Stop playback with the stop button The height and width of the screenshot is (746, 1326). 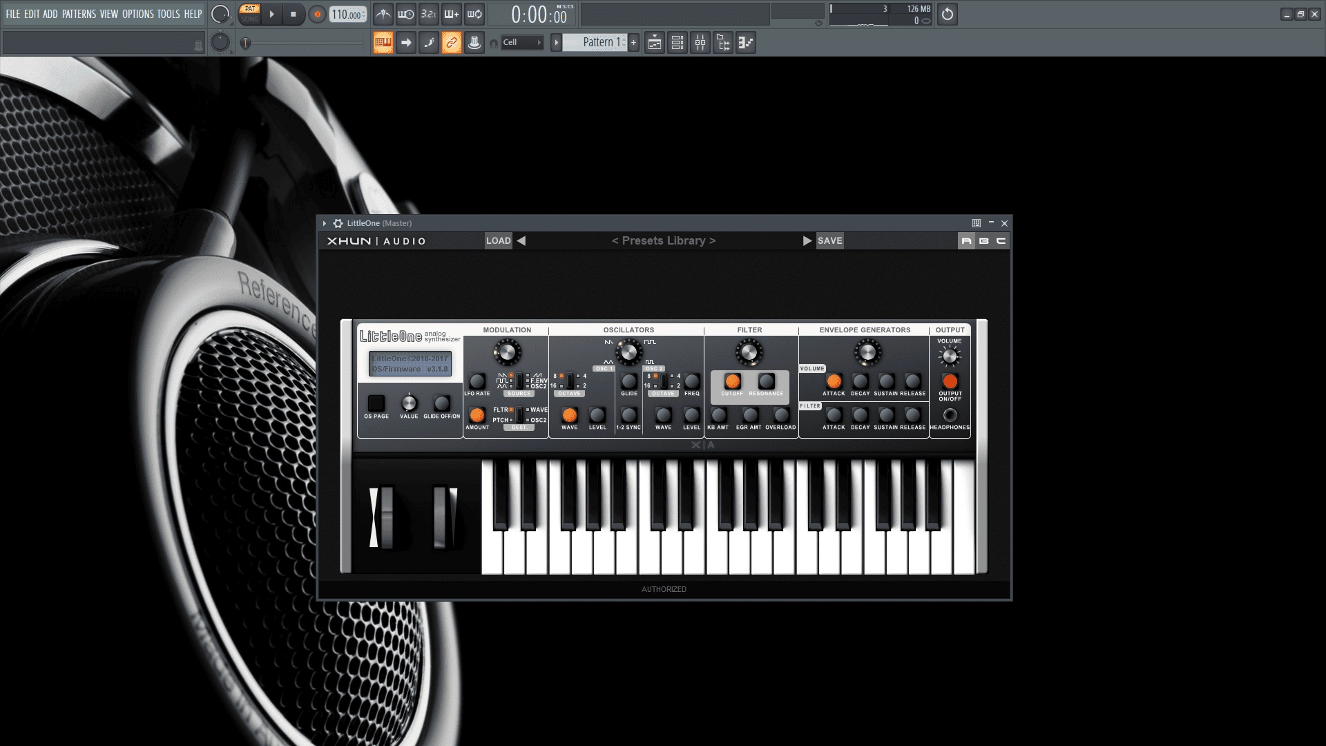[x=294, y=14]
